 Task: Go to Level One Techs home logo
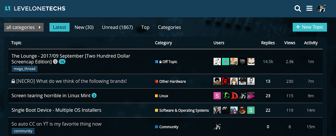point(35,8)
